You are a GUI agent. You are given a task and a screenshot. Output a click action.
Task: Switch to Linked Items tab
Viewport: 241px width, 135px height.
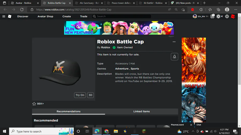(142, 112)
